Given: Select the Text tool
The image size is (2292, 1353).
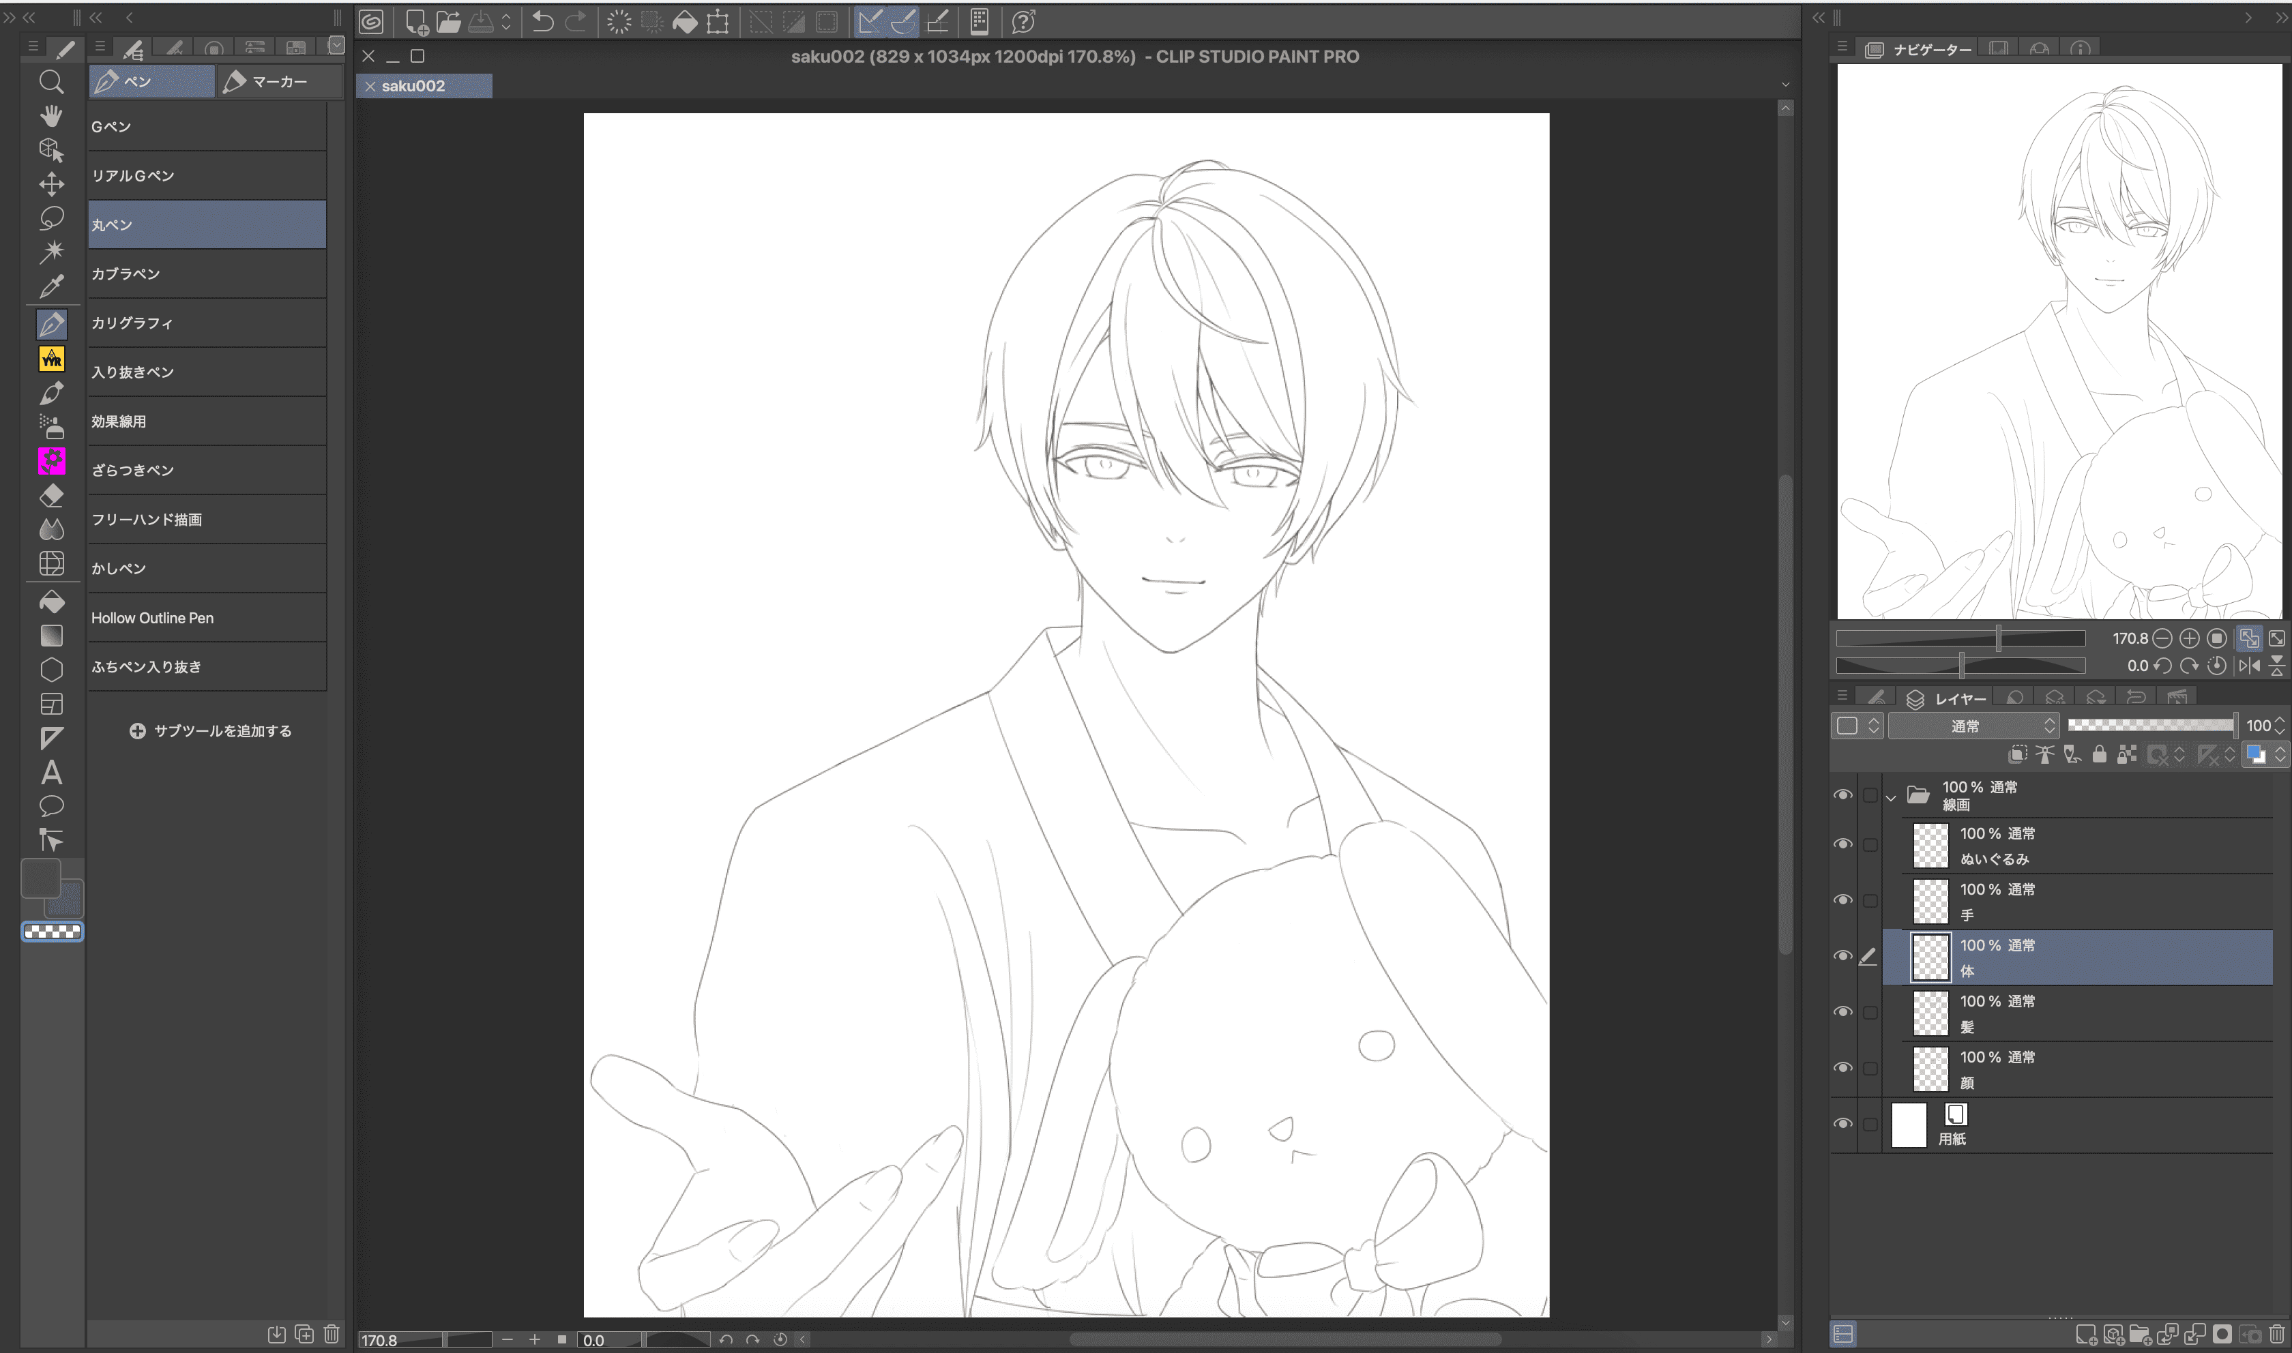Looking at the screenshot, I should pyautogui.click(x=51, y=773).
